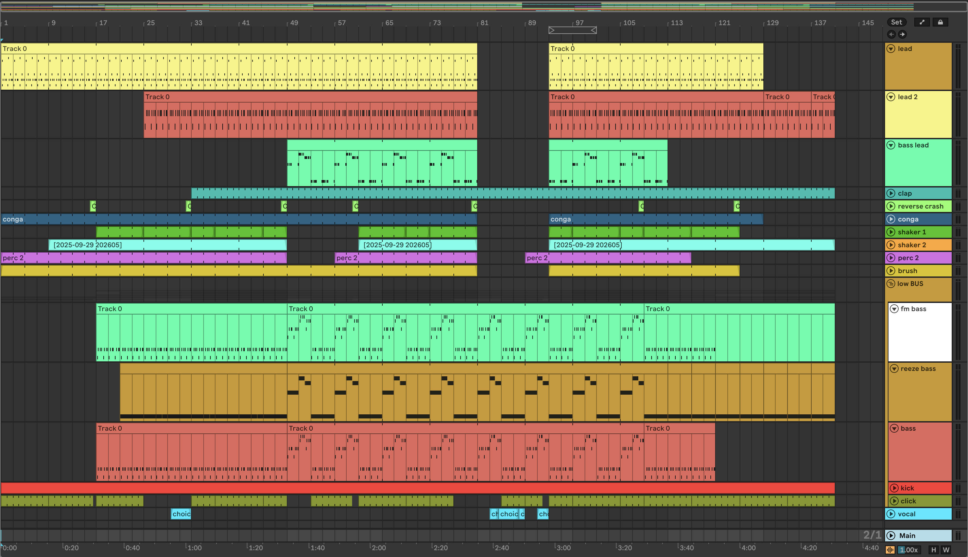Toggle the orange waveform audio icon
Image resolution: width=968 pixels, height=557 pixels.
click(890, 550)
